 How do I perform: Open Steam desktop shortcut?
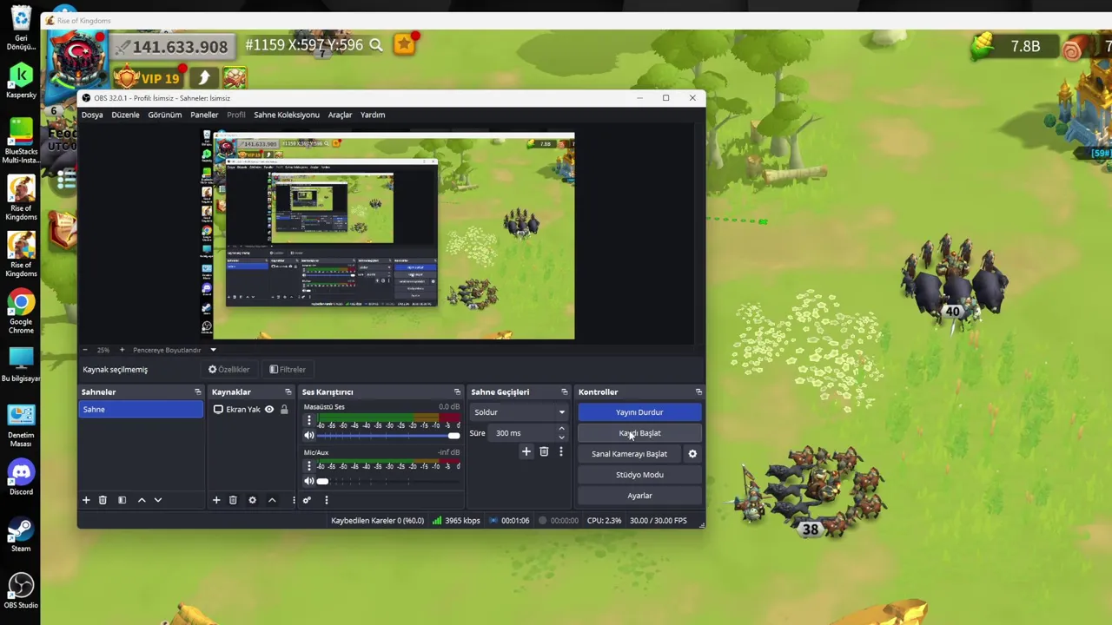click(21, 535)
